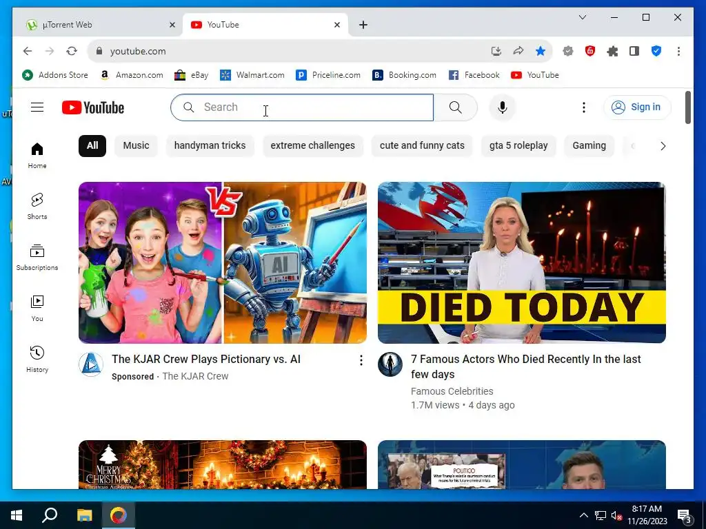Open the You section in sidebar
Viewport: 706px width, 529px height.
click(x=37, y=308)
